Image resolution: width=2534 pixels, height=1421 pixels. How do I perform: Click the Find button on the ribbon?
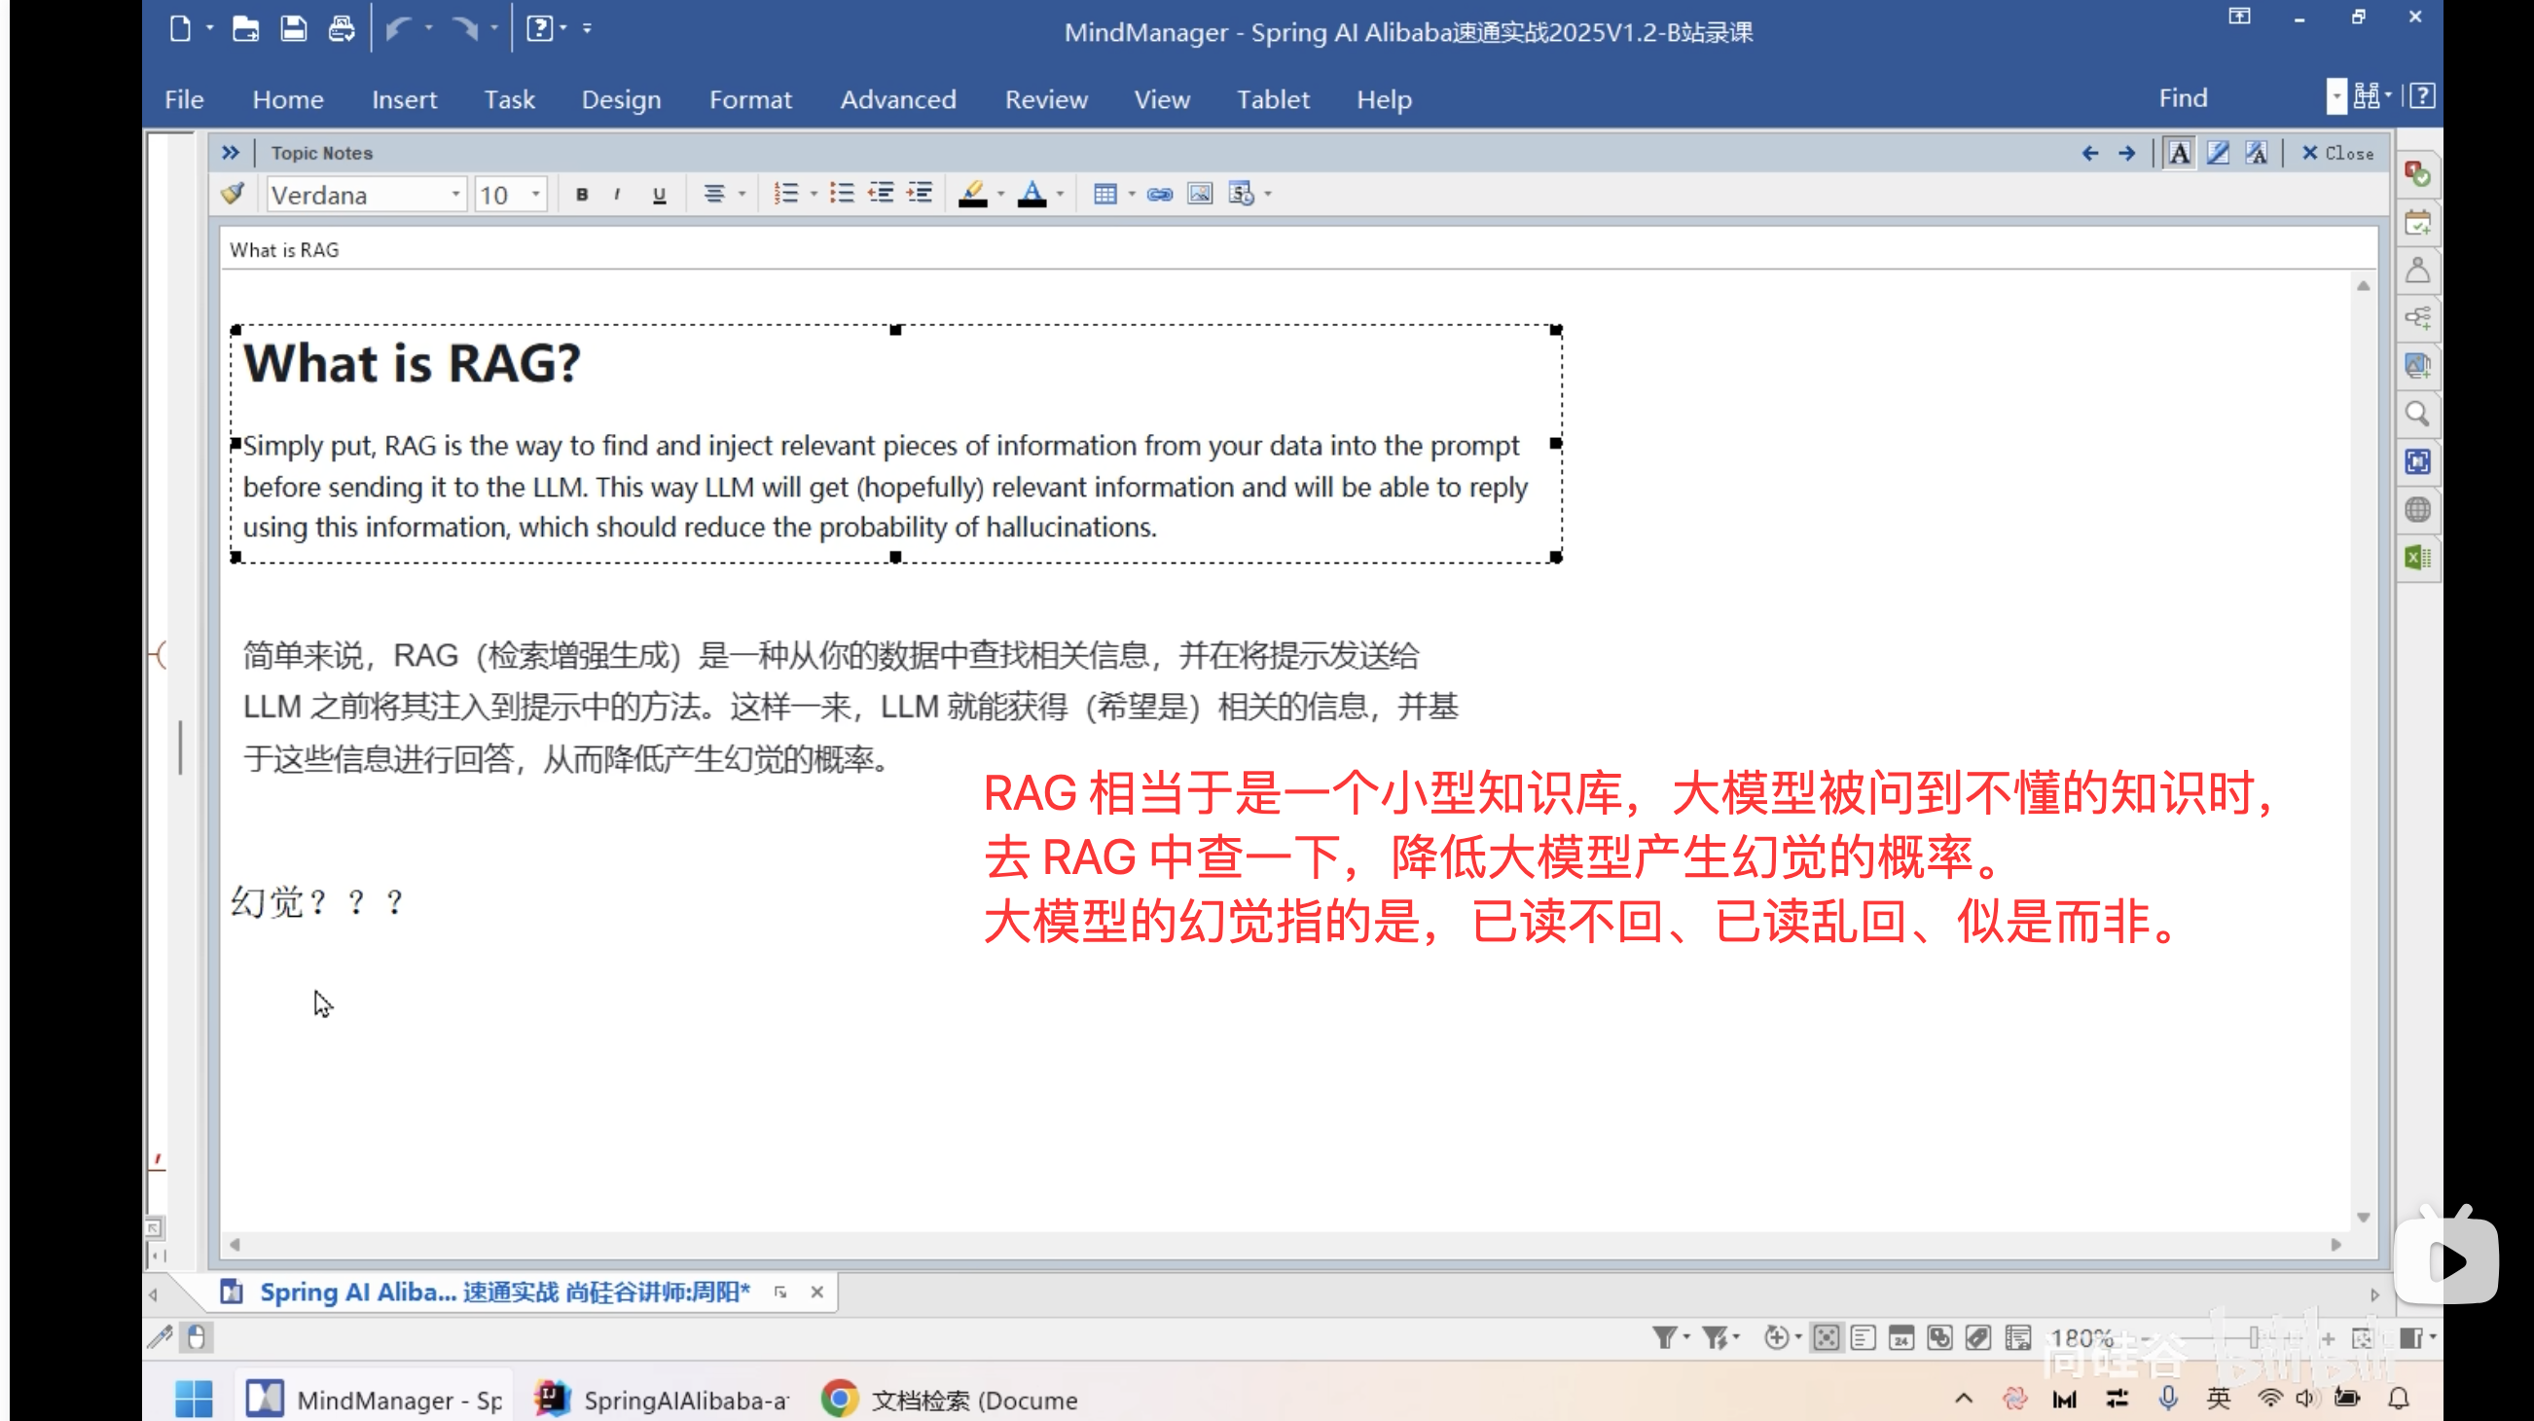click(x=2182, y=97)
